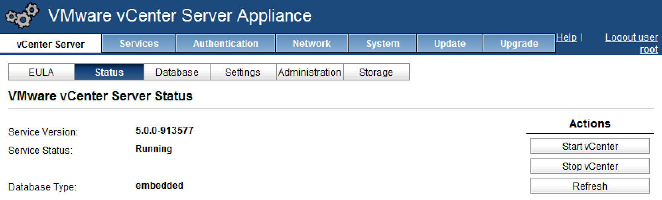The height and width of the screenshot is (200, 662).
Task: Go to the Network tab
Action: [312, 43]
